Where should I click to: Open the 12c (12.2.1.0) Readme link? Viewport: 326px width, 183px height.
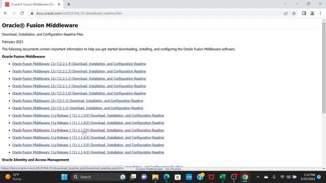click(x=79, y=94)
